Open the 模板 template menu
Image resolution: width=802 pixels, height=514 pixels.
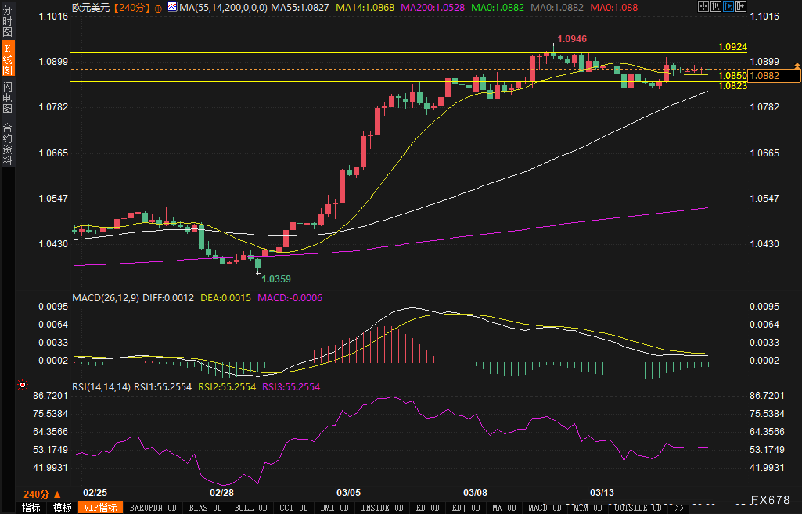[x=62, y=508]
